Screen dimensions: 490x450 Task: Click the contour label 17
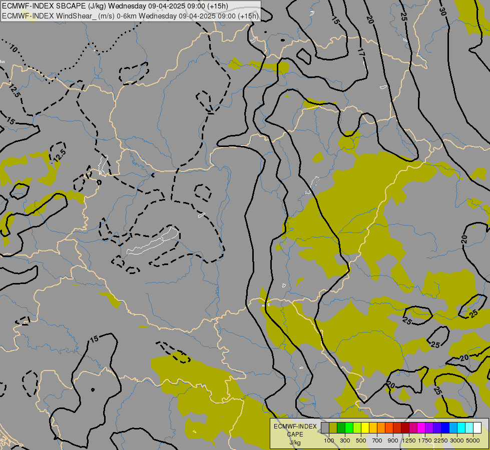pos(361,52)
